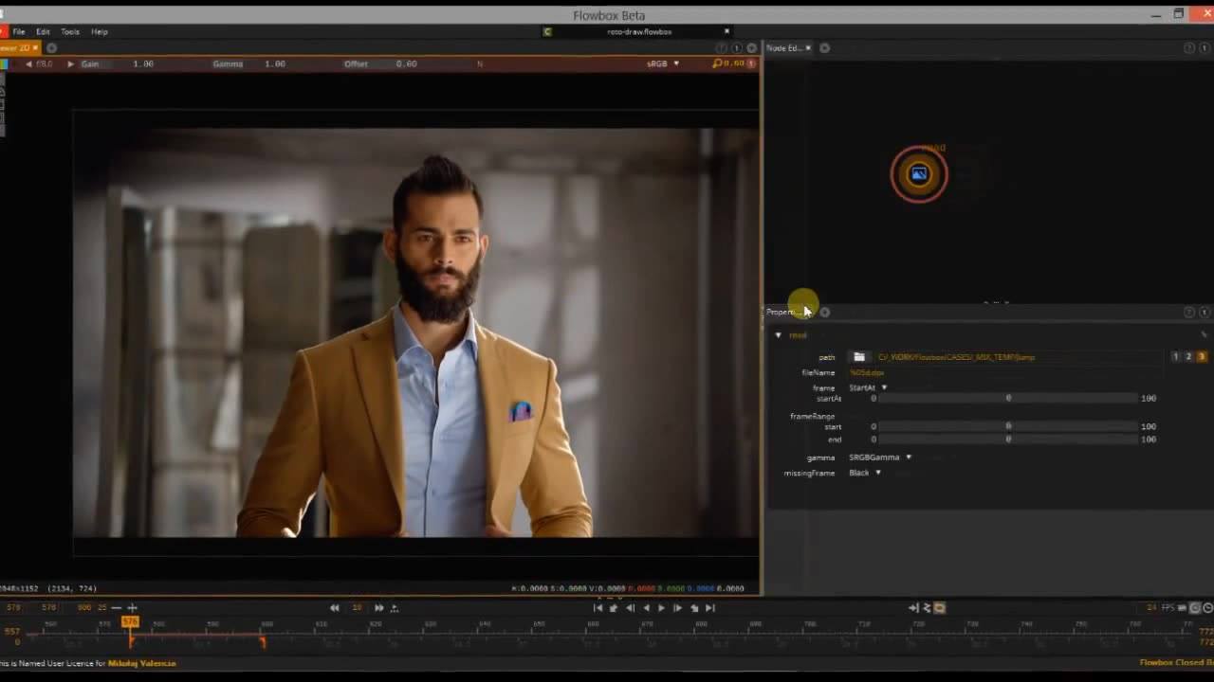The width and height of the screenshot is (1214, 682).
Task: Jump to last frame of playback
Action: coord(710,608)
